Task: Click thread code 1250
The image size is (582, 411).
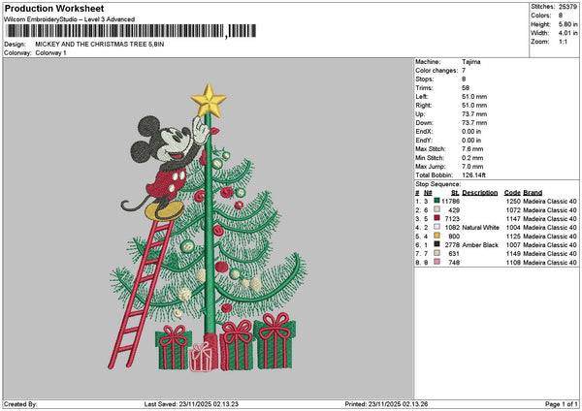Action: point(514,202)
